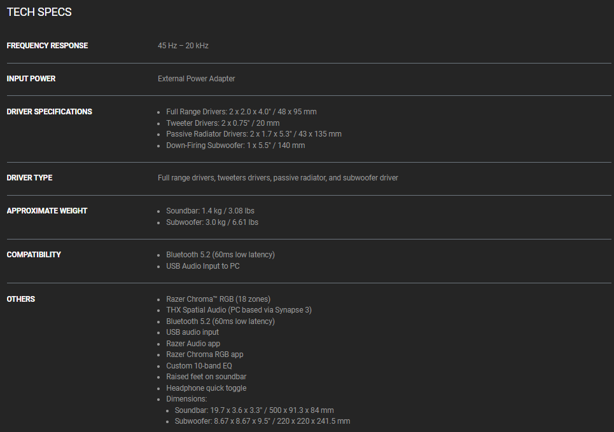Click the 45 Hz – 20 kHz value
The width and height of the screenshot is (614, 432).
coord(183,46)
